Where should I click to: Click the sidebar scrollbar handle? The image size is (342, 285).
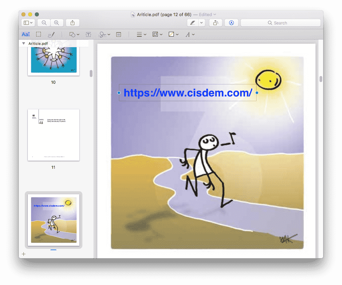(x=91, y=73)
